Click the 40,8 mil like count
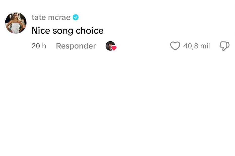Image resolution: width=235 pixels, height=156 pixels. point(196,46)
